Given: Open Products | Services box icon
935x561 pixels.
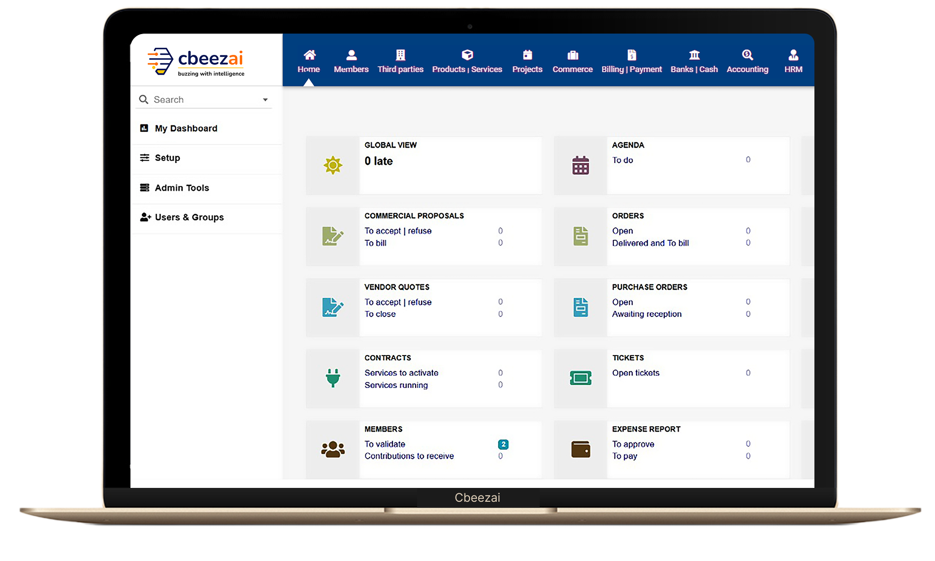Looking at the screenshot, I should pyautogui.click(x=467, y=55).
